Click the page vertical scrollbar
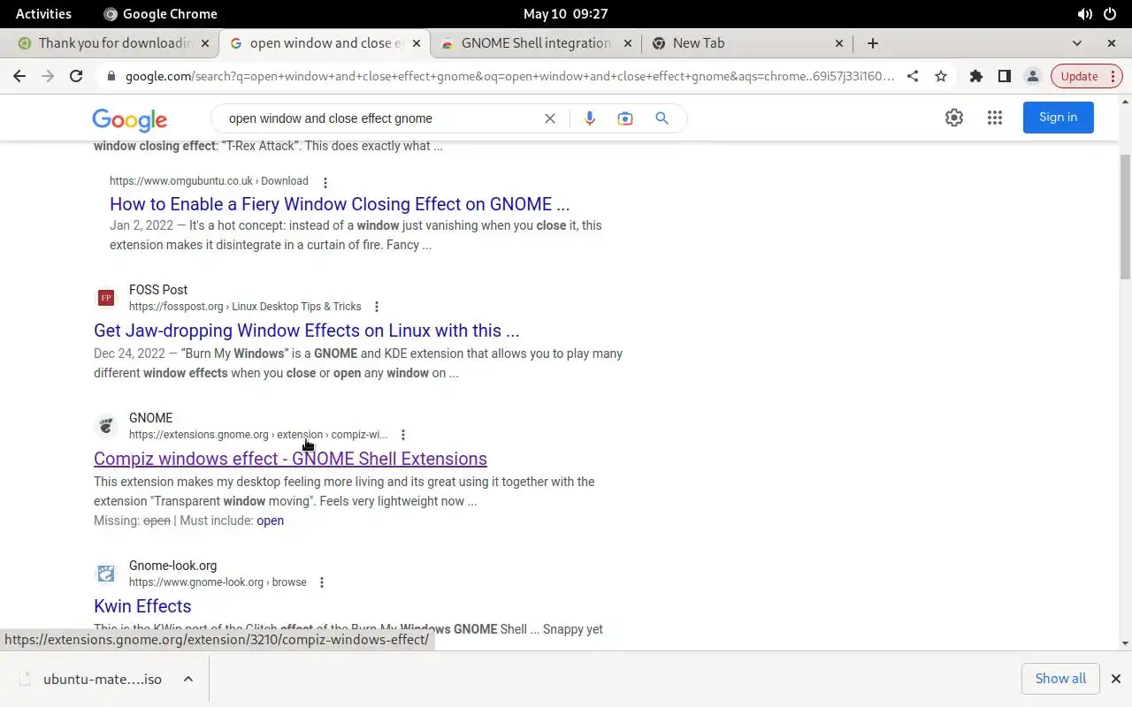Viewport: 1132px width, 707px height. [x=1125, y=216]
